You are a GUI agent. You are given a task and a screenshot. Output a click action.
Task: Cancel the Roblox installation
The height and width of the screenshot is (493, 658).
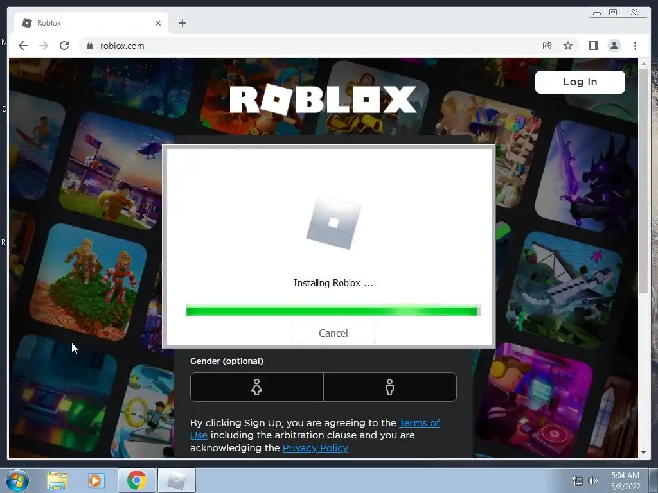click(333, 333)
